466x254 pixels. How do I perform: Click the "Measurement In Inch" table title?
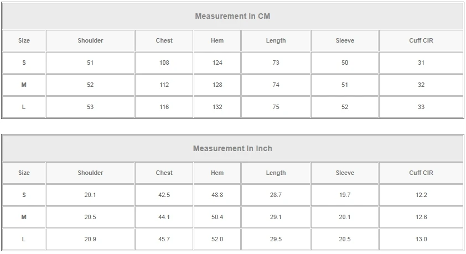coord(232,148)
